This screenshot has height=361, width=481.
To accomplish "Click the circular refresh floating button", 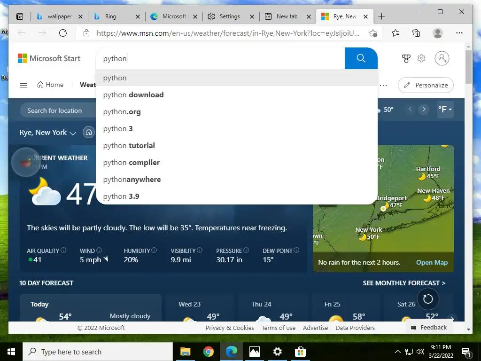I will coord(427,298).
